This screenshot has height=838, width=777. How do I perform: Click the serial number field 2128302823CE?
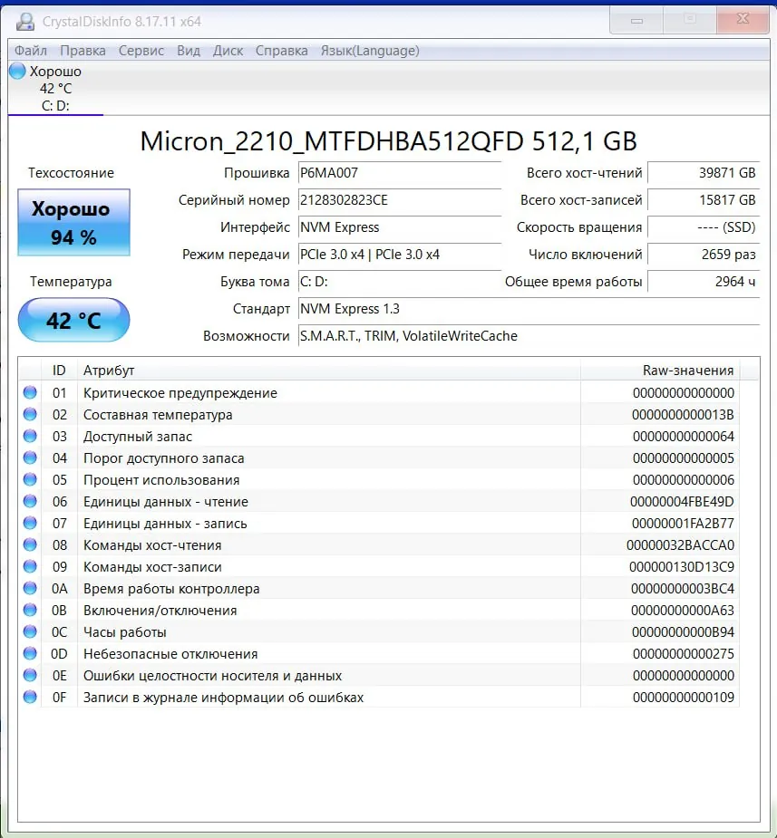coord(400,200)
